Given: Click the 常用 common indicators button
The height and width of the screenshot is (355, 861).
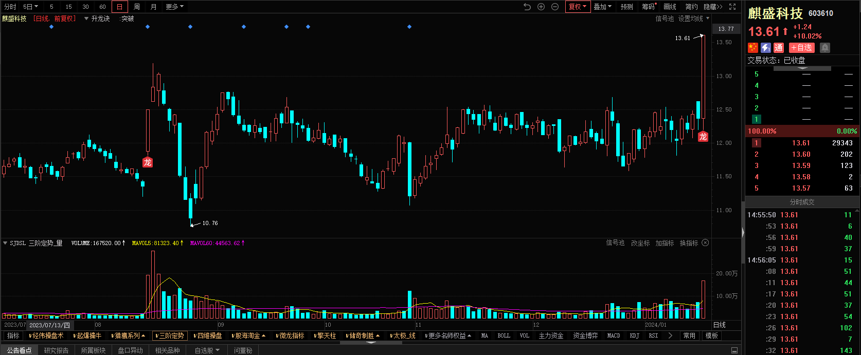Looking at the screenshot, I should 690,335.
